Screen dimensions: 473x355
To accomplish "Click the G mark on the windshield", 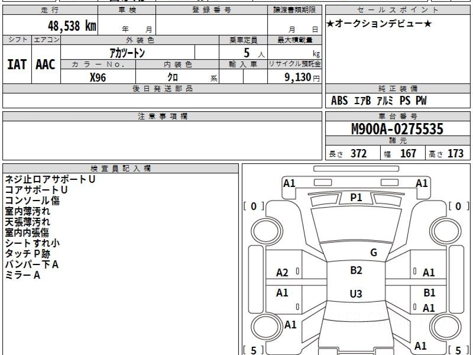I will (x=374, y=253).
